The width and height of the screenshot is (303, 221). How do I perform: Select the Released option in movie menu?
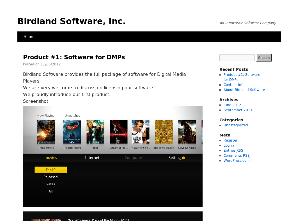pyautogui.click(x=50, y=177)
